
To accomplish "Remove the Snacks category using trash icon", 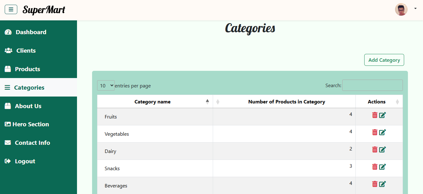I will click(375, 167).
